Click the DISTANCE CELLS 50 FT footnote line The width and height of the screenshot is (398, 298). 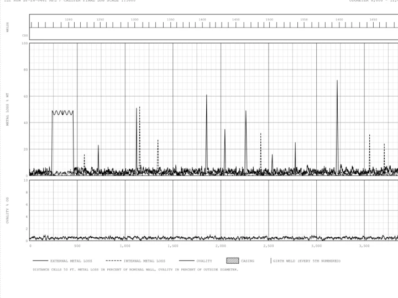(x=135, y=269)
